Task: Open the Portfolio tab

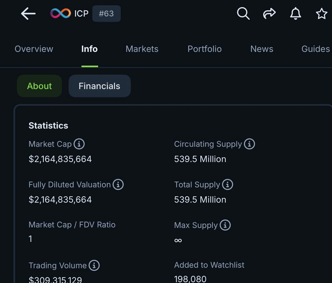Action: [205, 49]
